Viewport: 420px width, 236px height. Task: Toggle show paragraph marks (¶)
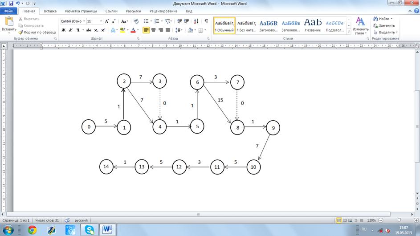[206, 21]
